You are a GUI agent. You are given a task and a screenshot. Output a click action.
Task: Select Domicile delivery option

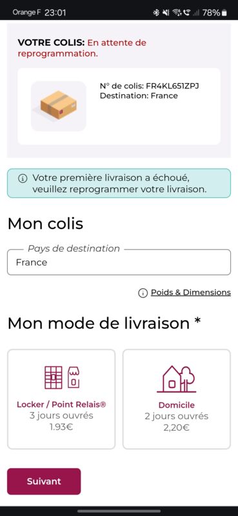pyautogui.click(x=177, y=399)
